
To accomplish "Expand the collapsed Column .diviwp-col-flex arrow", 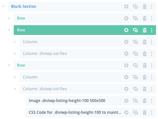I will (15, 54).
